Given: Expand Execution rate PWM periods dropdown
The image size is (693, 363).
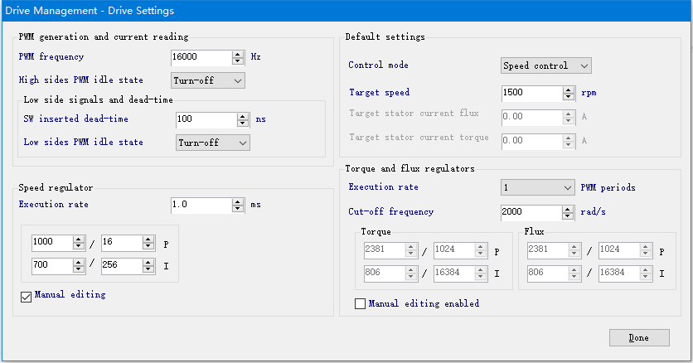Looking at the screenshot, I should [x=538, y=187].
